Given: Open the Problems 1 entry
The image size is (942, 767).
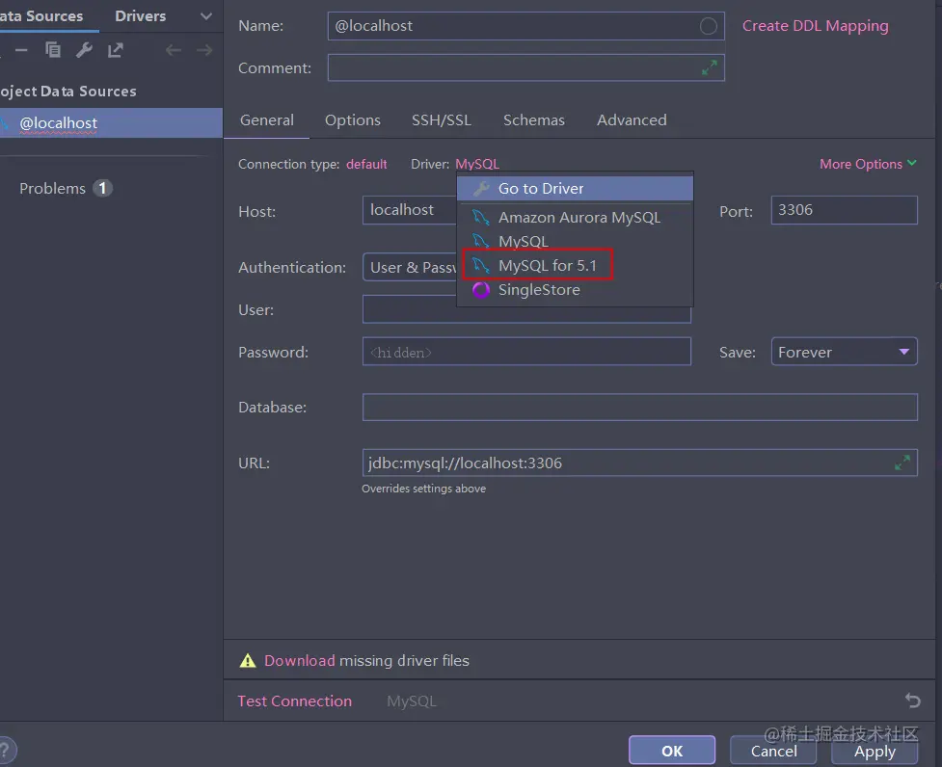Looking at the screenshot, I should [67, 189].
